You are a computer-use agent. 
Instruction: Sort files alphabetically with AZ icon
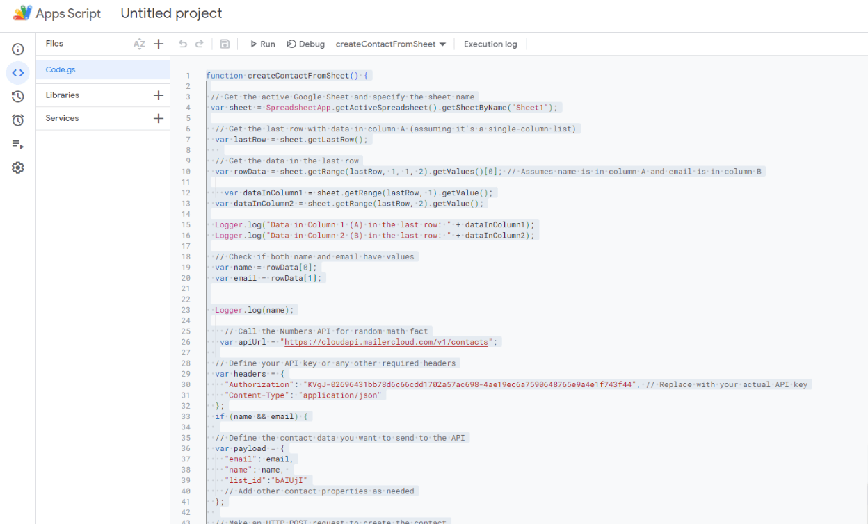(x=139, y=44)
